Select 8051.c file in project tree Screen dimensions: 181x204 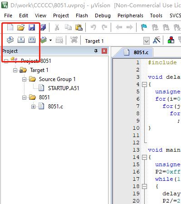(x=55, y=107)
